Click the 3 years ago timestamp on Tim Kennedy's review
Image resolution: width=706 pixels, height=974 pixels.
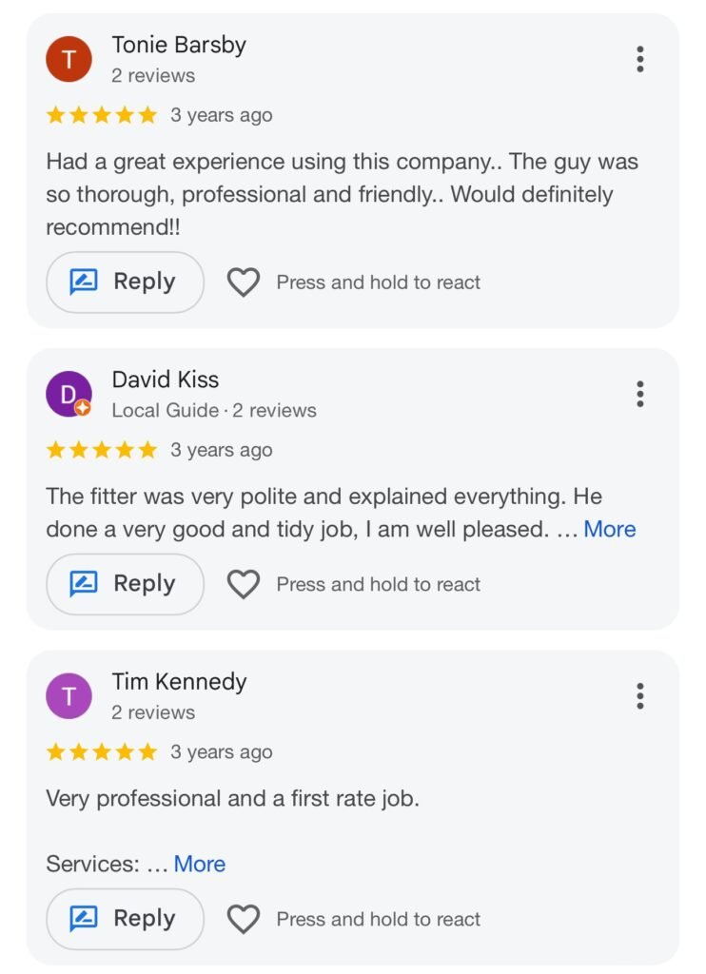224,751
